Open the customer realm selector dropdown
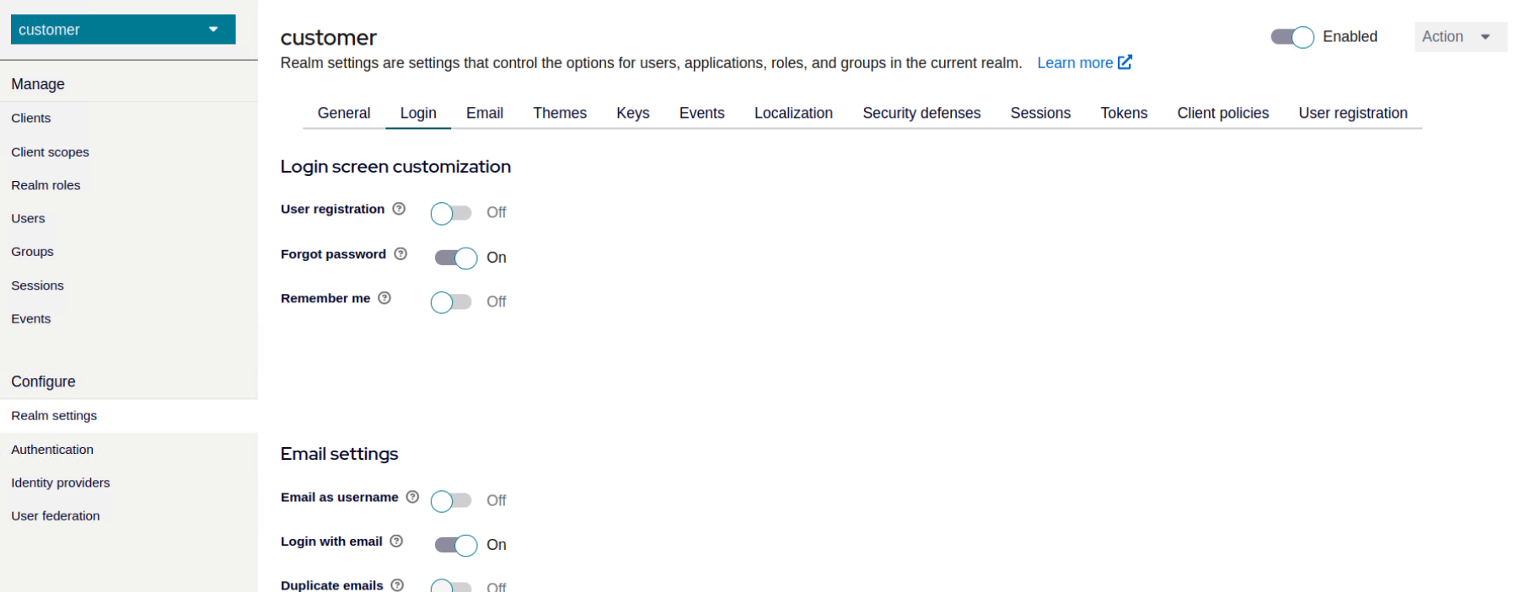Screen dimensions: 1525x592 point(122,29)
